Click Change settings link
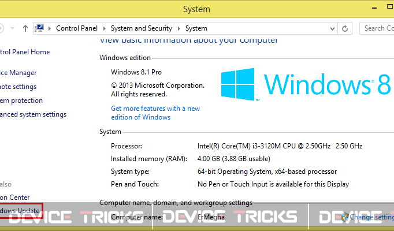394x231 pixels. click(372, 217)
